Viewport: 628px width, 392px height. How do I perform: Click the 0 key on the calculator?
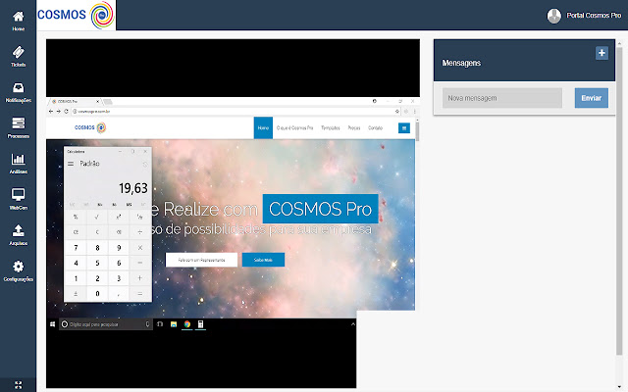[x=97, y=294]
